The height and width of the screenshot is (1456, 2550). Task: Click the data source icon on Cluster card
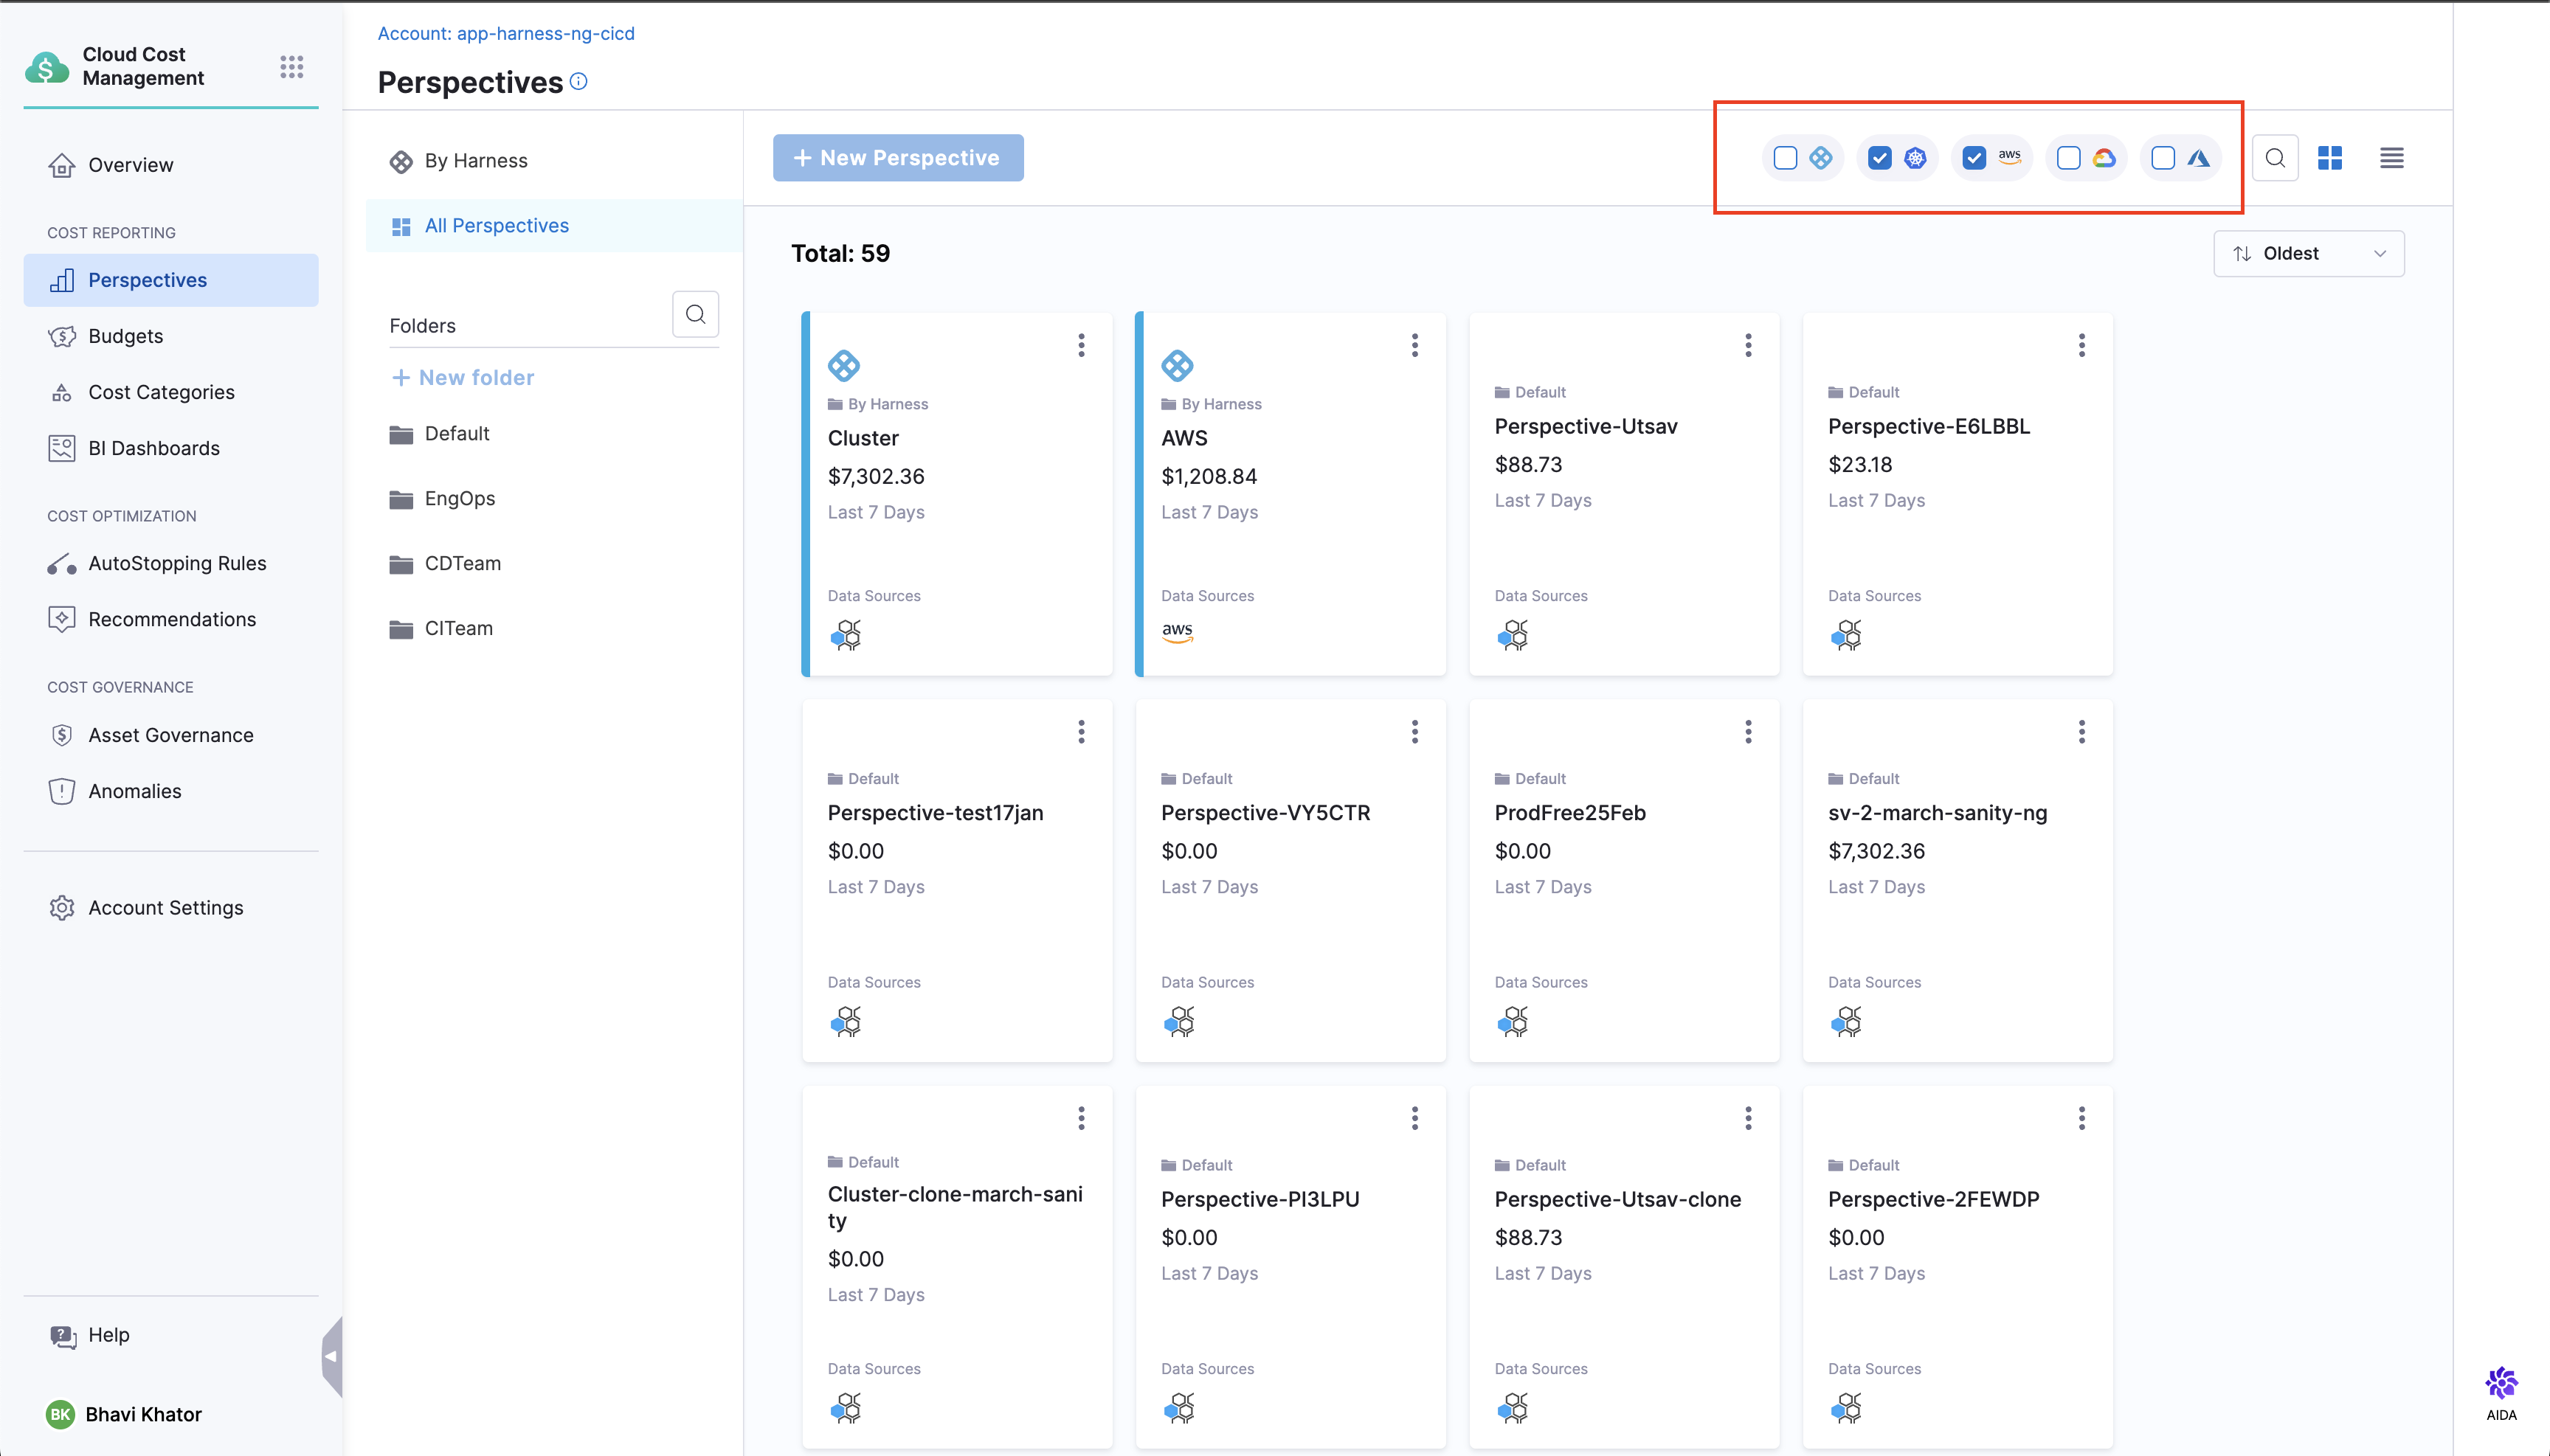[x=846, y=635]
